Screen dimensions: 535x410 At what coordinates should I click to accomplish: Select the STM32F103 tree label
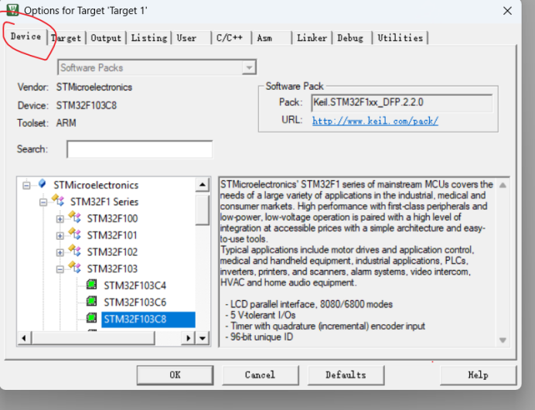click(112, 268)
